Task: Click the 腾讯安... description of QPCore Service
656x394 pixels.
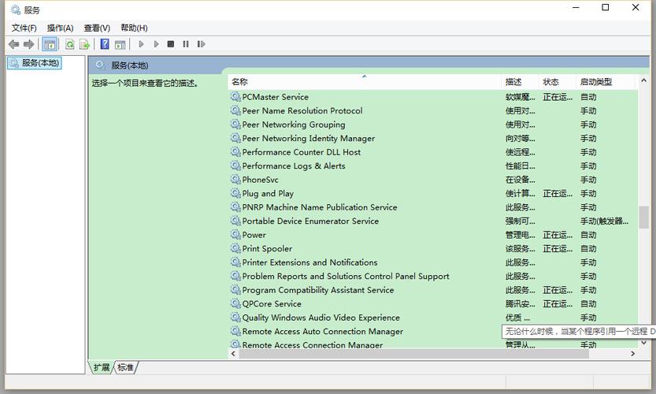Action: [x=520, y=304]
